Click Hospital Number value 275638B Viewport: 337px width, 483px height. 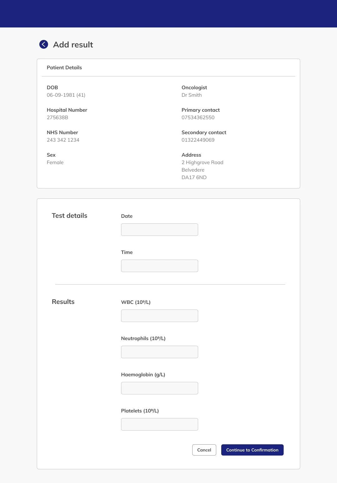point(57,117)
